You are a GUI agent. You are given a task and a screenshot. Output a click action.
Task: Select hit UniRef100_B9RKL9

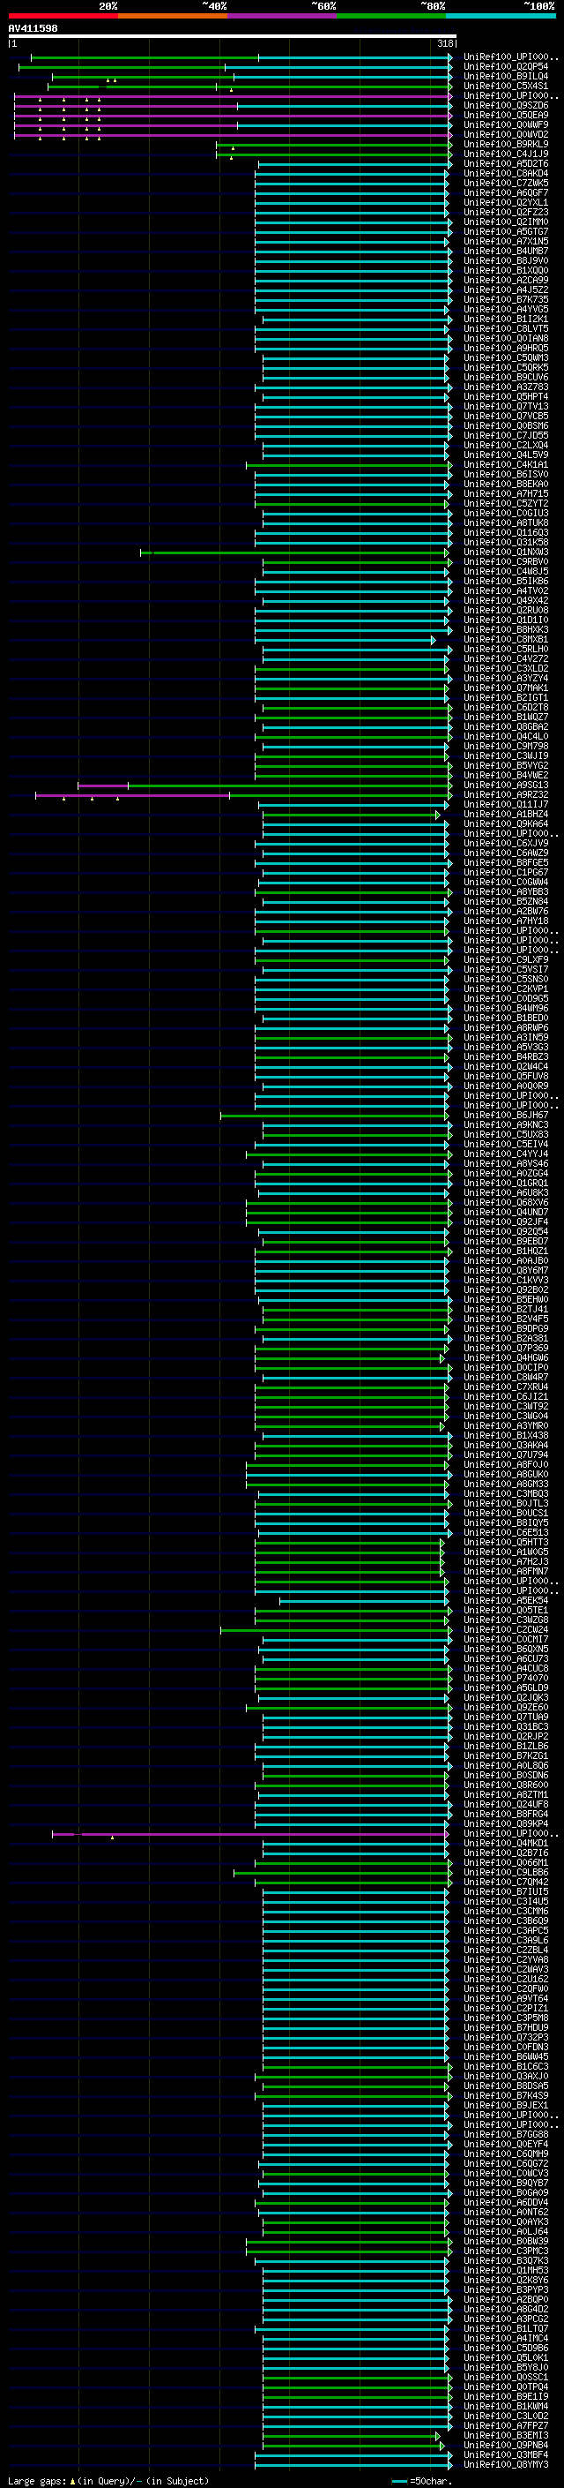(x=505, y=144)
